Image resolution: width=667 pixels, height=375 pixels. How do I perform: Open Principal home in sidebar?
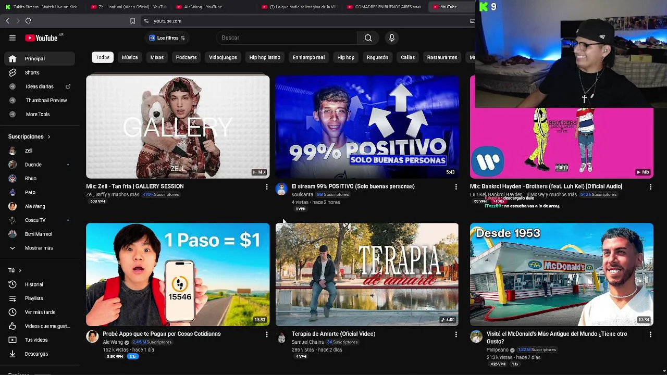click(x=40, y=58)
